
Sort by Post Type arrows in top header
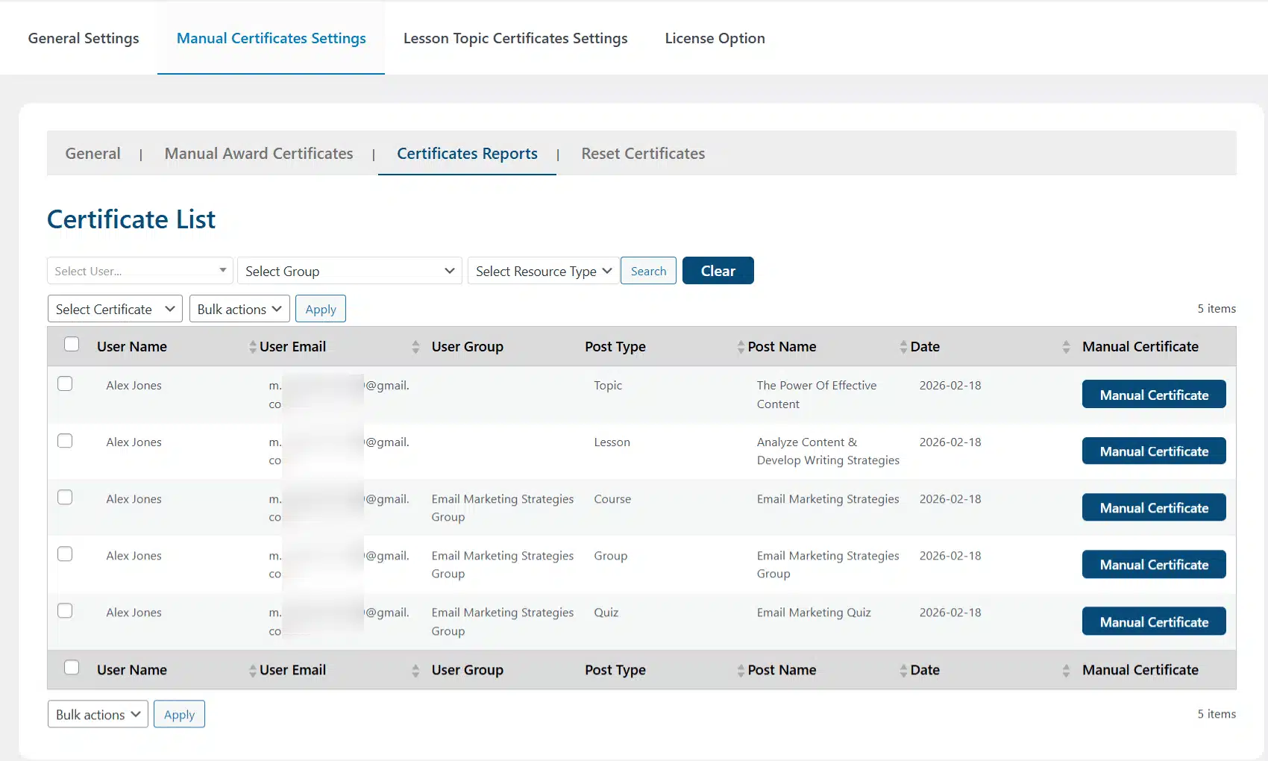pyautogui.click(x=741, y=347)
